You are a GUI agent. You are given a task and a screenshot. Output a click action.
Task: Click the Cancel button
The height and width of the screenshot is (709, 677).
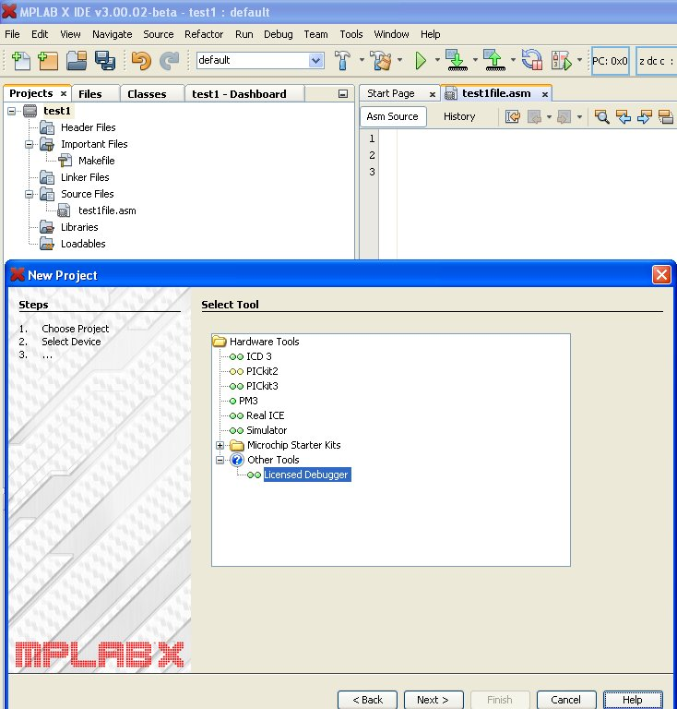566,700
